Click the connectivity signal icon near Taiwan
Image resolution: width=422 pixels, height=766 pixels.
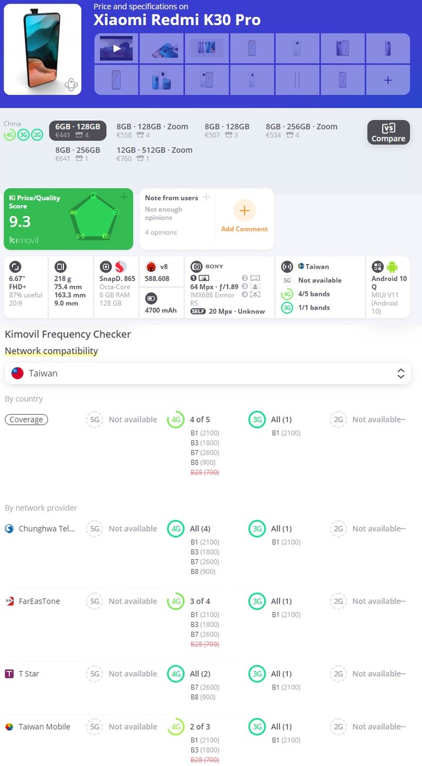tap(287, 266)
